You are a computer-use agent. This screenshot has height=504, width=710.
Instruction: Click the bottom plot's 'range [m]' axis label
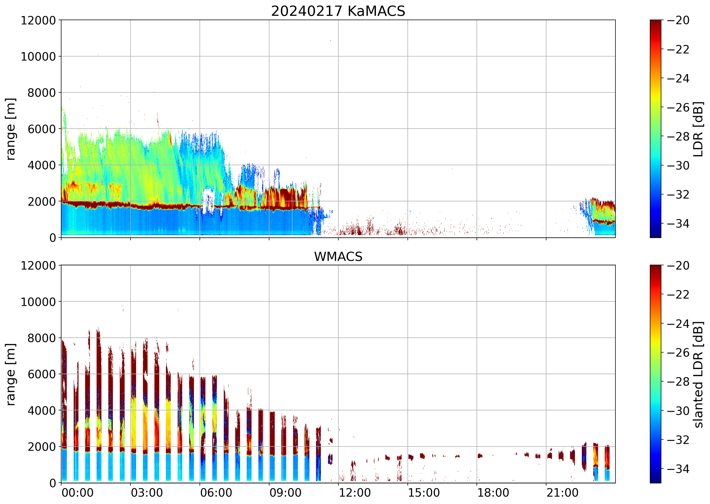[10, 374]
